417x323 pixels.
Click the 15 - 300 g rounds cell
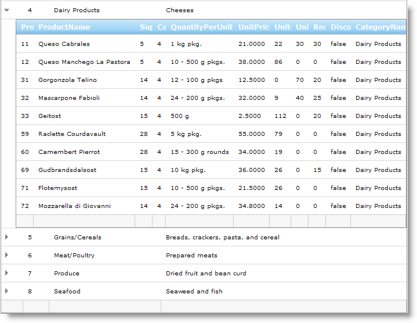(x=200, y=152)
